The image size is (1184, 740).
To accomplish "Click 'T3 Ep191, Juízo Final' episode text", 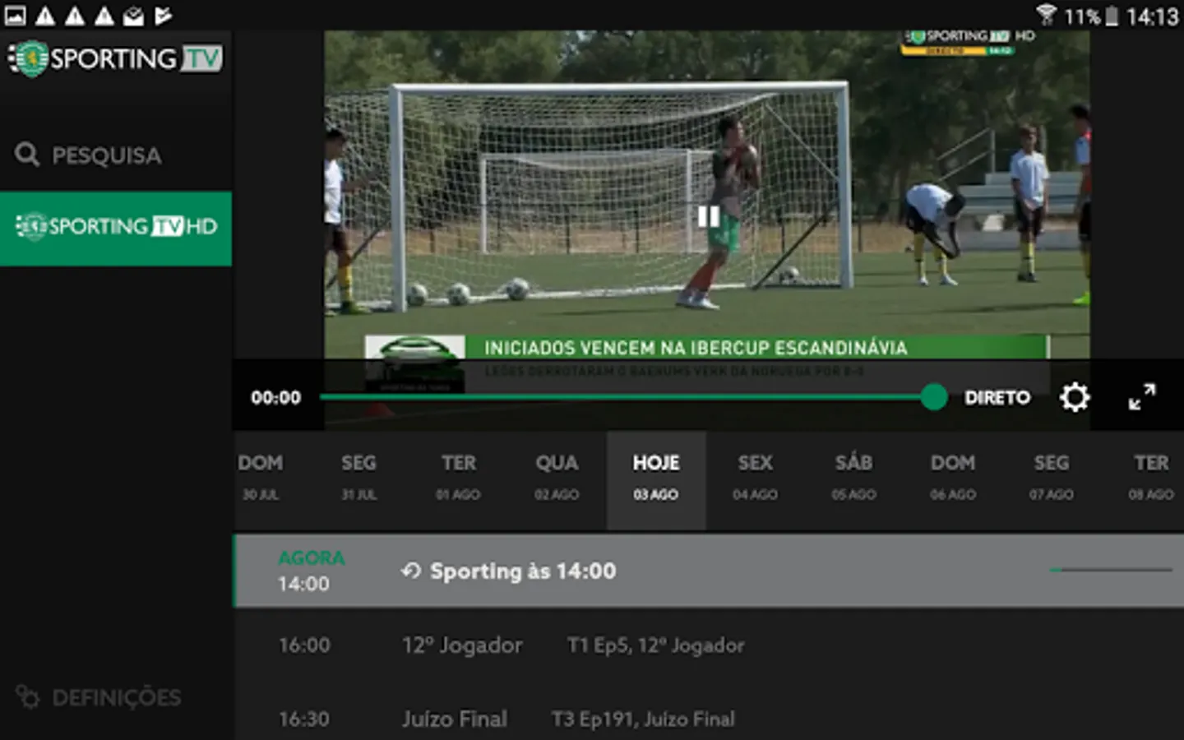I will 643,719.
